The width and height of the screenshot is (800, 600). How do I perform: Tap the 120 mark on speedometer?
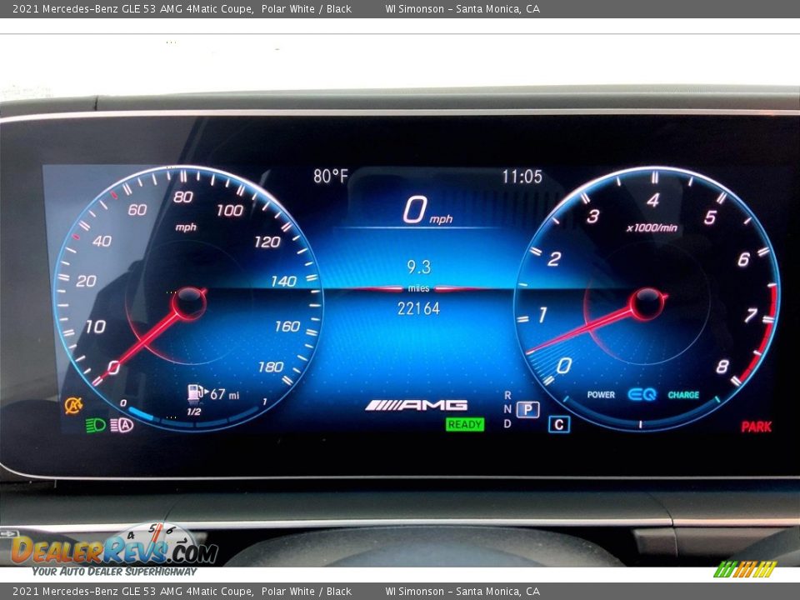coord(267,242)
